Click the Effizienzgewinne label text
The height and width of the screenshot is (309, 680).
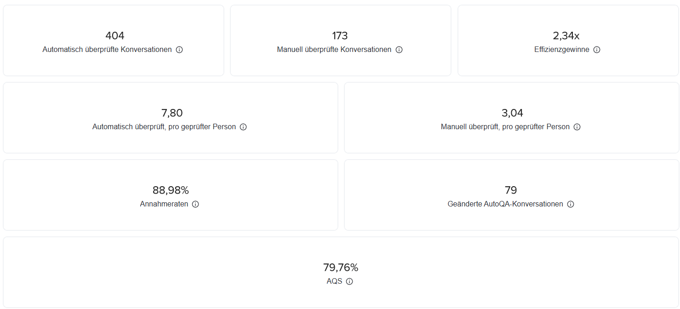point(562,50)
